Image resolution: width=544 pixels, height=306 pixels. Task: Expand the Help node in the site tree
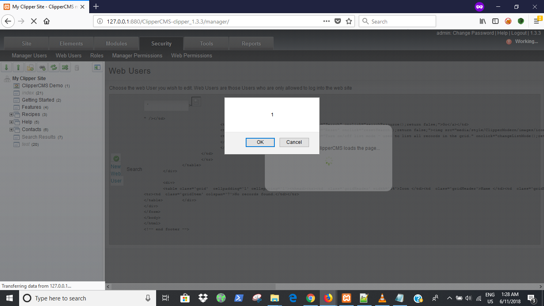coord(11,122)
